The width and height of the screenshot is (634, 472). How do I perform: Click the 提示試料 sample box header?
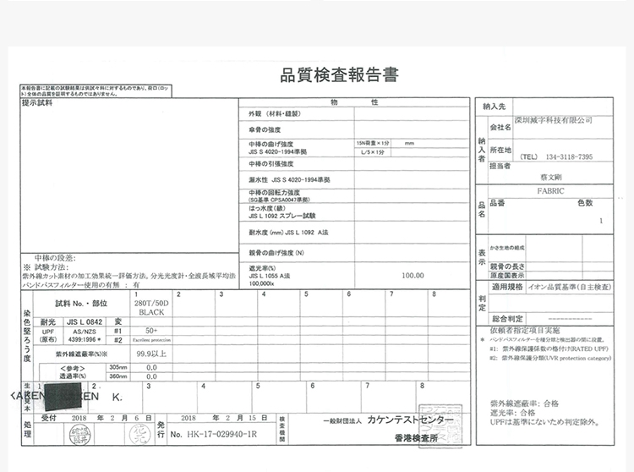click(36, 102)
